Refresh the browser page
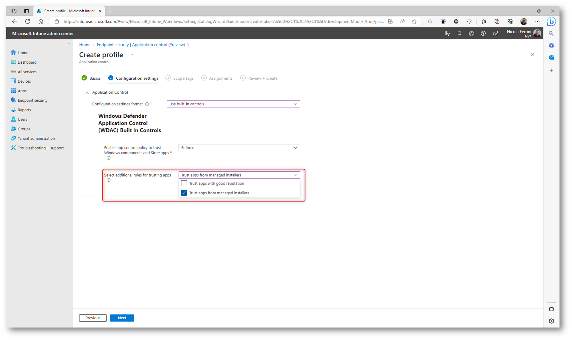Viewport: 572px width, 340px height. coord(28,21)
